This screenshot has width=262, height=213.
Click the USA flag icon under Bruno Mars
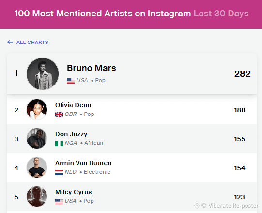(x=71, y=81)
